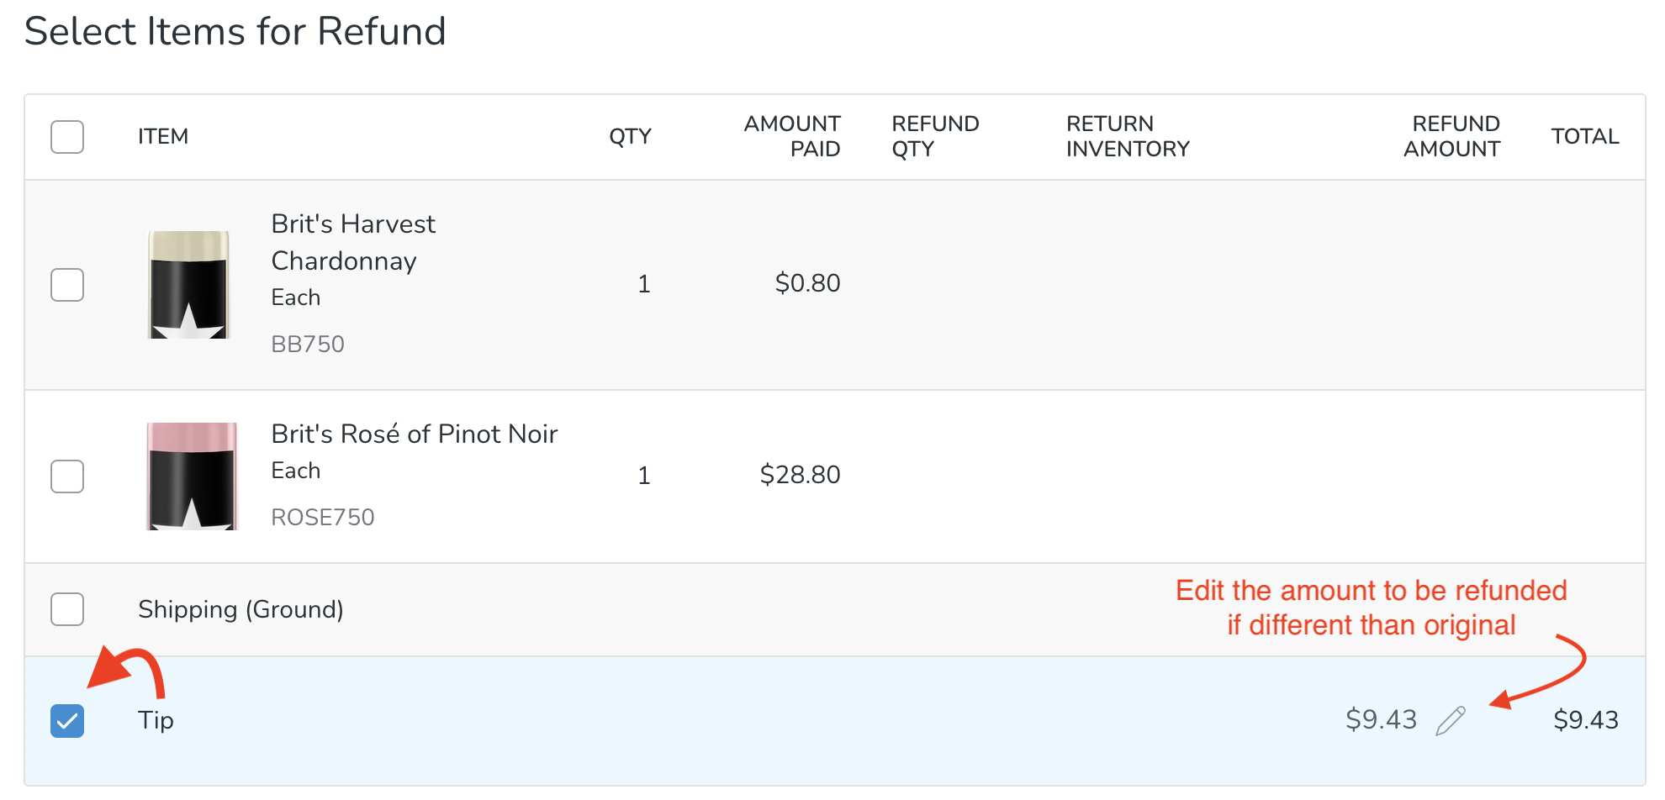The width and height of the screenshot is (1665, 800).
Task: Click the REFUND QTY column header
Action: click(935, 136)
